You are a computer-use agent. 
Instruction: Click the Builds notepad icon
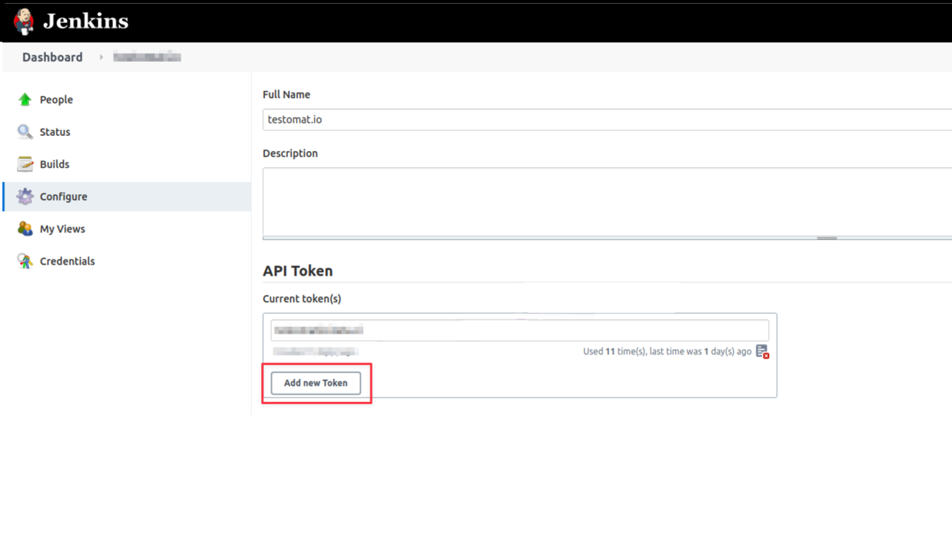[25, 164]
